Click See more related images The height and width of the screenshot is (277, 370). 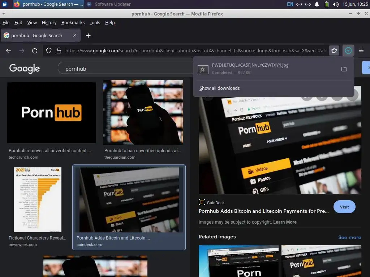(x=349, y=237)
